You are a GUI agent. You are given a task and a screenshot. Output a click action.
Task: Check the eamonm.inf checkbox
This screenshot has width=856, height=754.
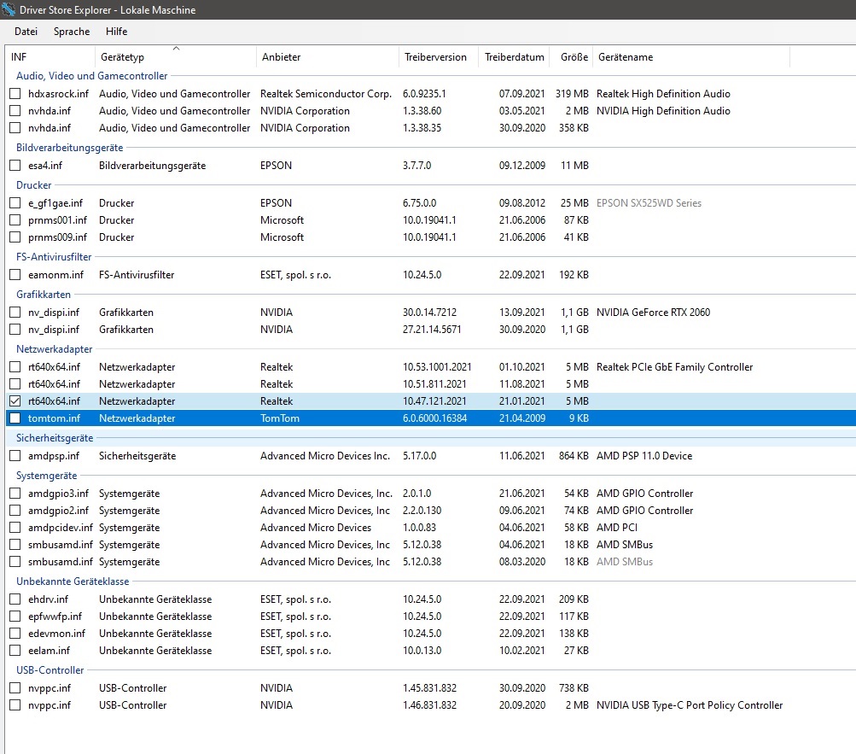[15, 275]
